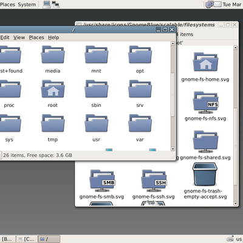Switch to the [C... taskbar window
The image size is (243, 243).
27,239
